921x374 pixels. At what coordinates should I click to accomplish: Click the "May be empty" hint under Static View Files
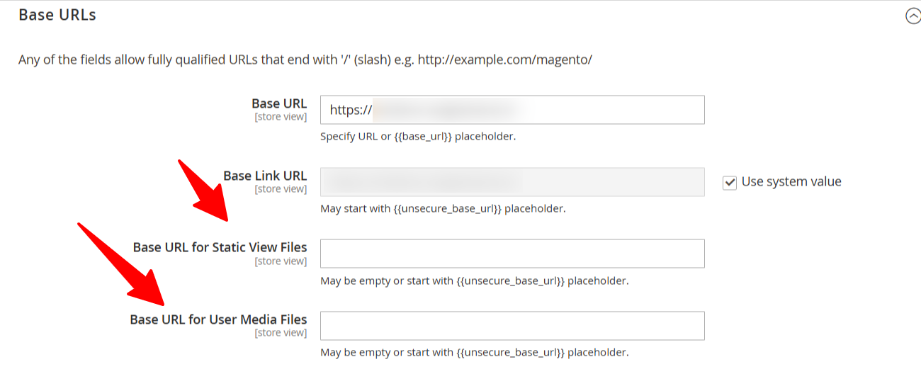pos(474,281)
